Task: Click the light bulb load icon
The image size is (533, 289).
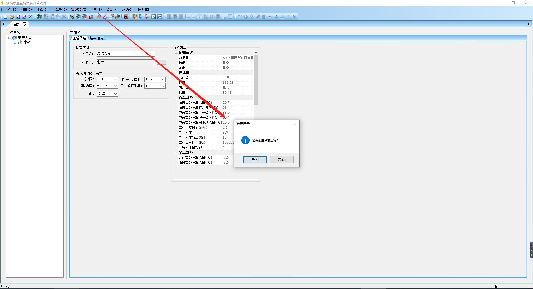Action: click(252, 17)
